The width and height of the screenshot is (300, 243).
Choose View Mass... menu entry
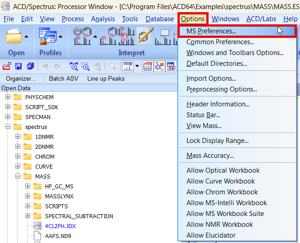(237, 126)
